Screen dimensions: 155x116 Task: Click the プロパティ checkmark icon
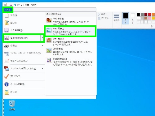point(7,76)
